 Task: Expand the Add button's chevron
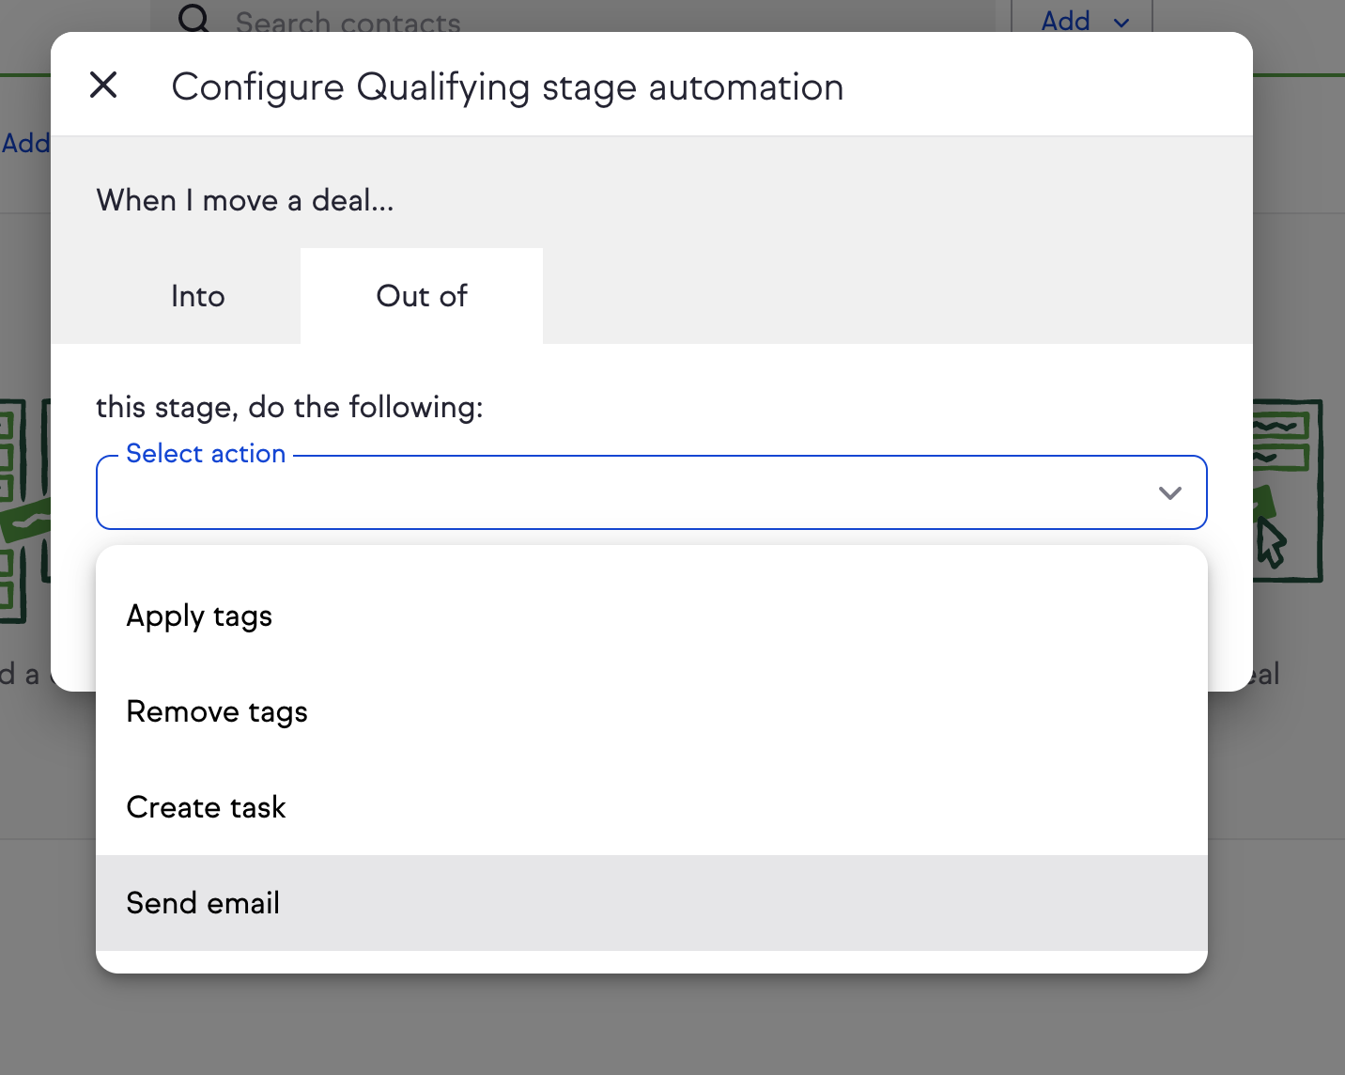1121,22
